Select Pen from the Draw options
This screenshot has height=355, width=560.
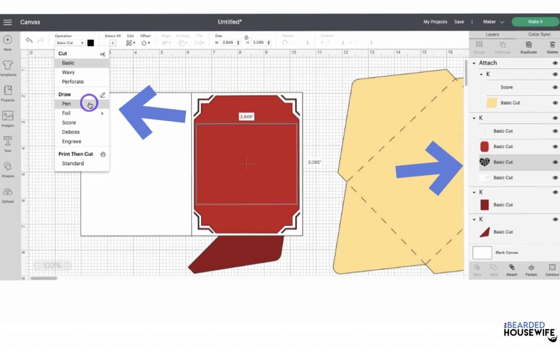(x=66, y=104)
